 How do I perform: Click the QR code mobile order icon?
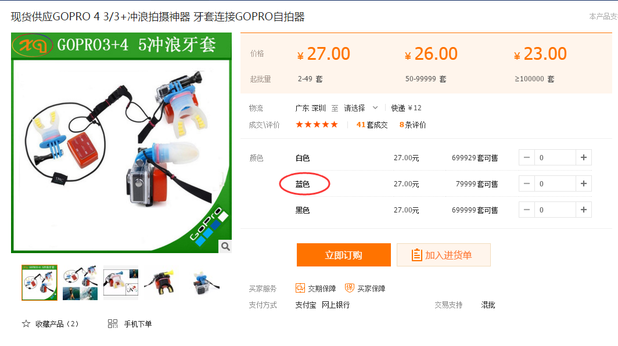pyautogui.click(x=113, y=324)
